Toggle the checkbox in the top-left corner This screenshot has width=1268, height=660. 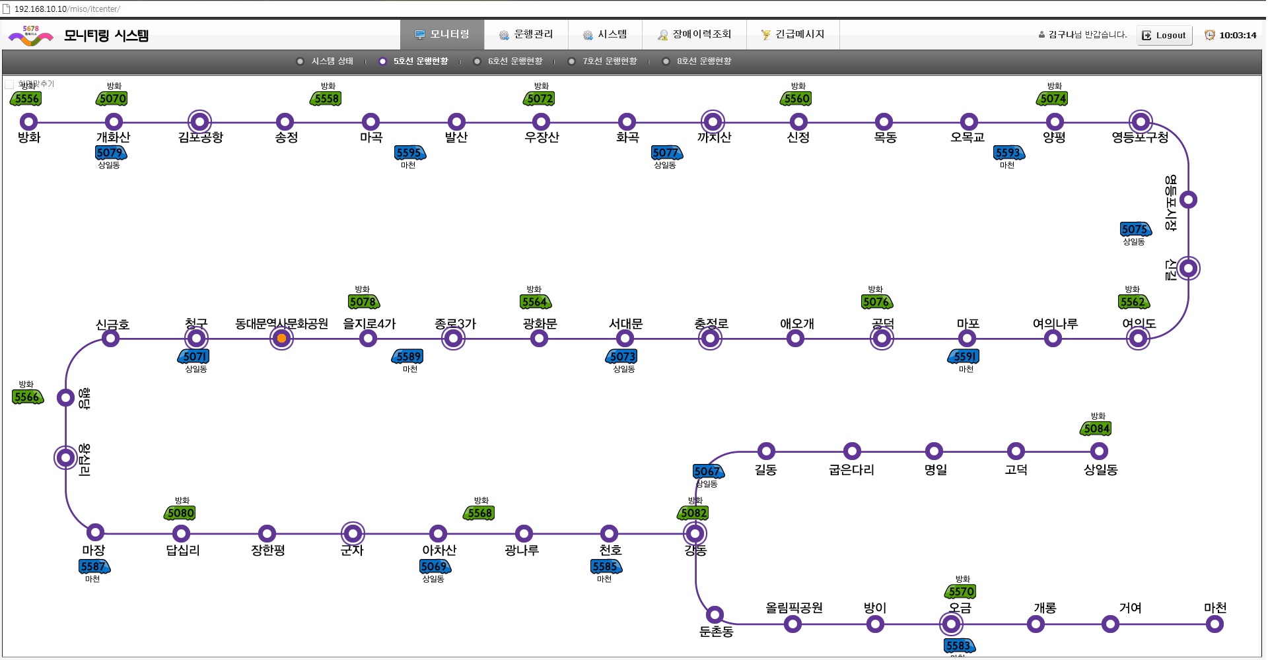click(x=9, y=84)
